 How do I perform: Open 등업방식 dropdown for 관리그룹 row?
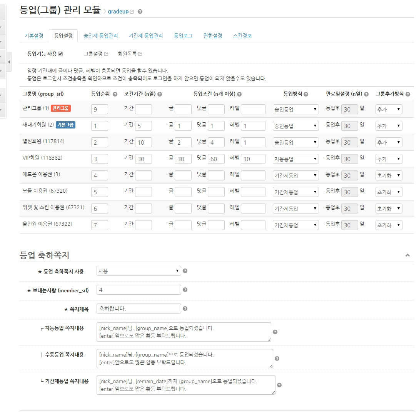pos(295,109)
